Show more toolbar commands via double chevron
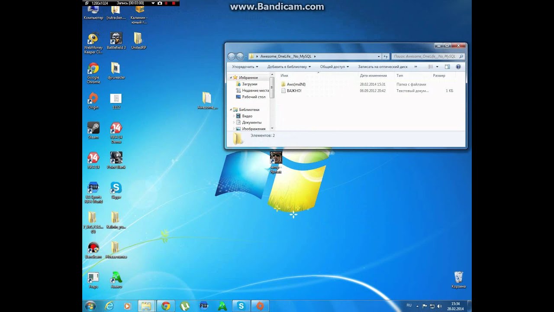The image size is (554, 312). pyautogui.click(x=415, y=67)
